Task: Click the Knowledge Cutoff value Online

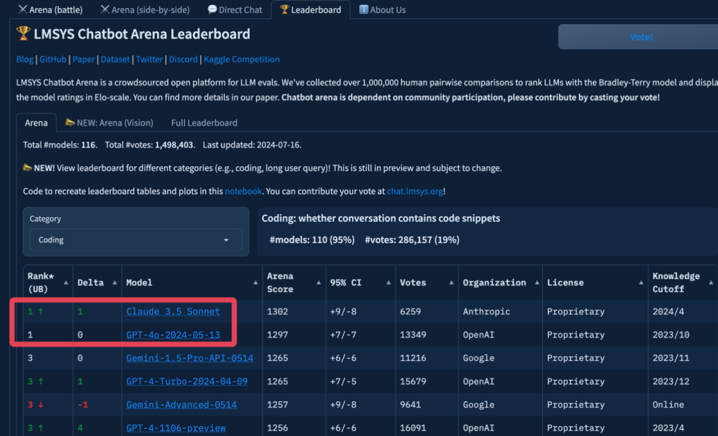Action: point(668,405)
